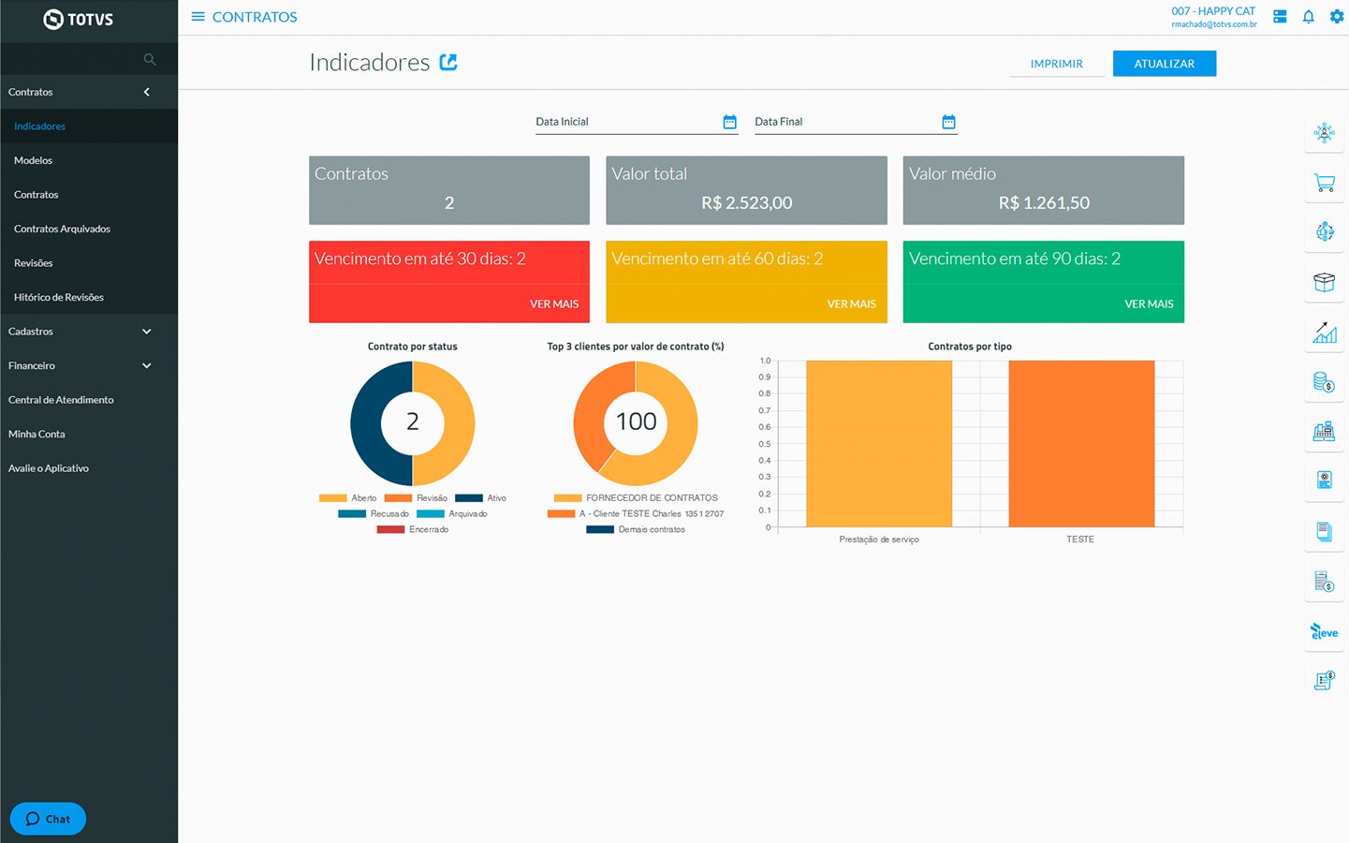
Task: Go to Modelos in the sidebar
Action: [x=33, y=160]
